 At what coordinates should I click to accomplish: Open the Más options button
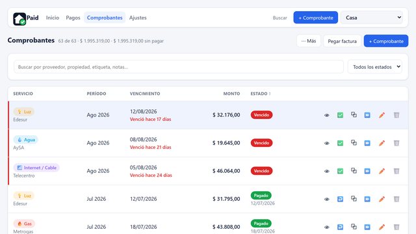(309, 41)
